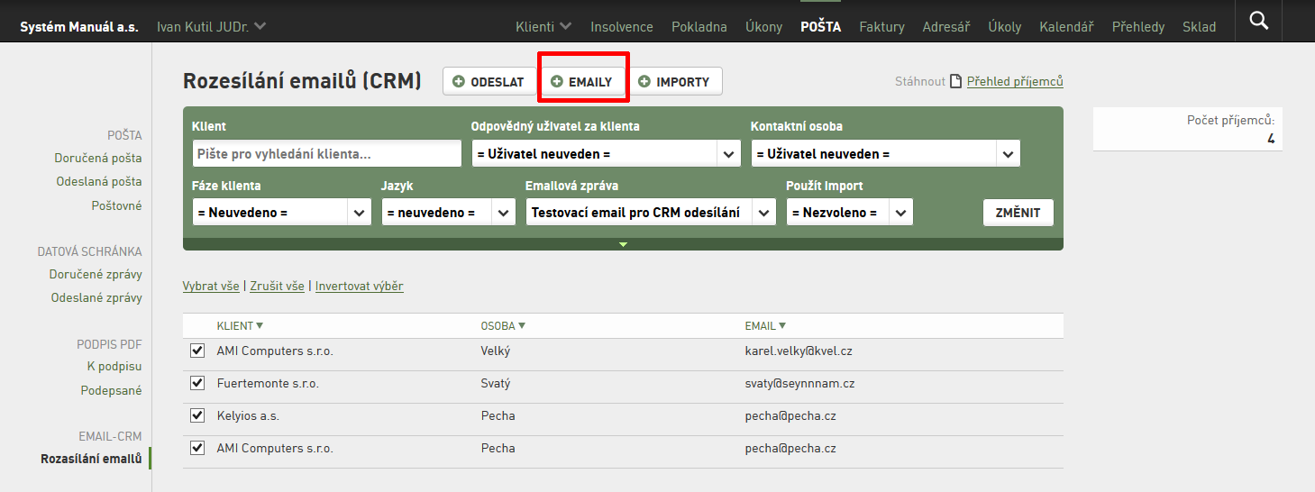Image resolution: width=1315 pixels, height=492 pixels.
Task: Focus the Klient search input field
Action: (x=327, y=153)
